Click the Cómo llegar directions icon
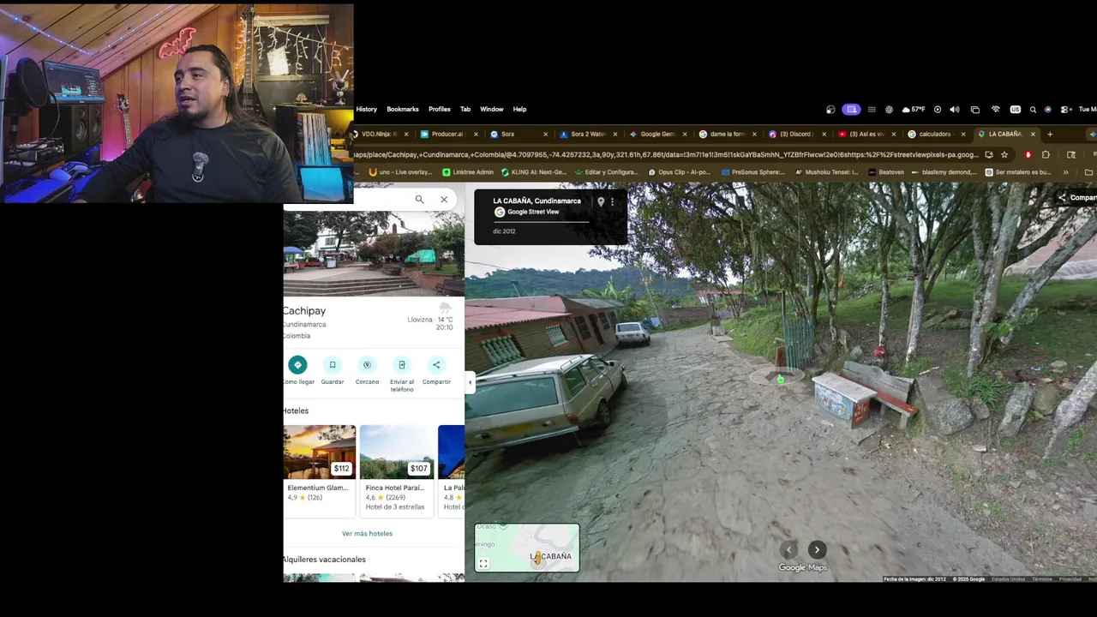This screenshot has height=617, width=1097. (x=297, y=365)
